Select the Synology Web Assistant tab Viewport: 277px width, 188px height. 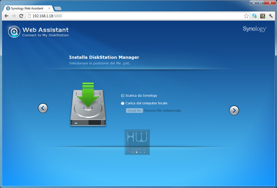click(27, 8)
